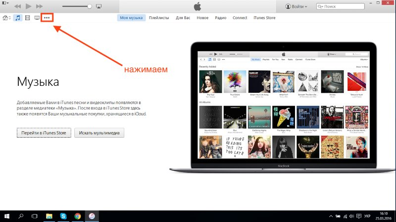This screenshot has width=396, height=222.
Task: Open the taskbar clock and date
Action: tap(383, 216)
